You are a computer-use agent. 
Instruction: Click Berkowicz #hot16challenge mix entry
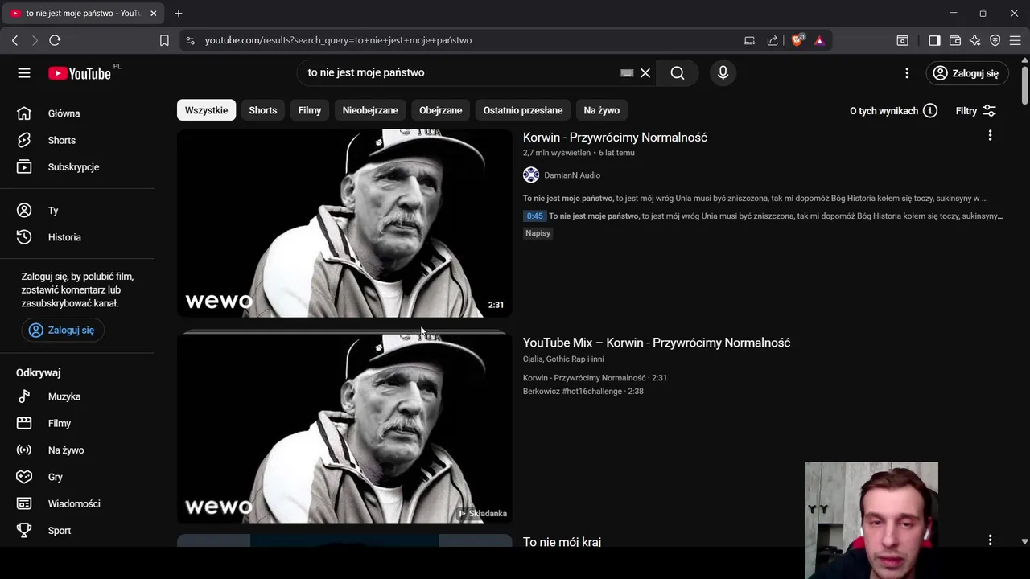[x=583, y=392]
